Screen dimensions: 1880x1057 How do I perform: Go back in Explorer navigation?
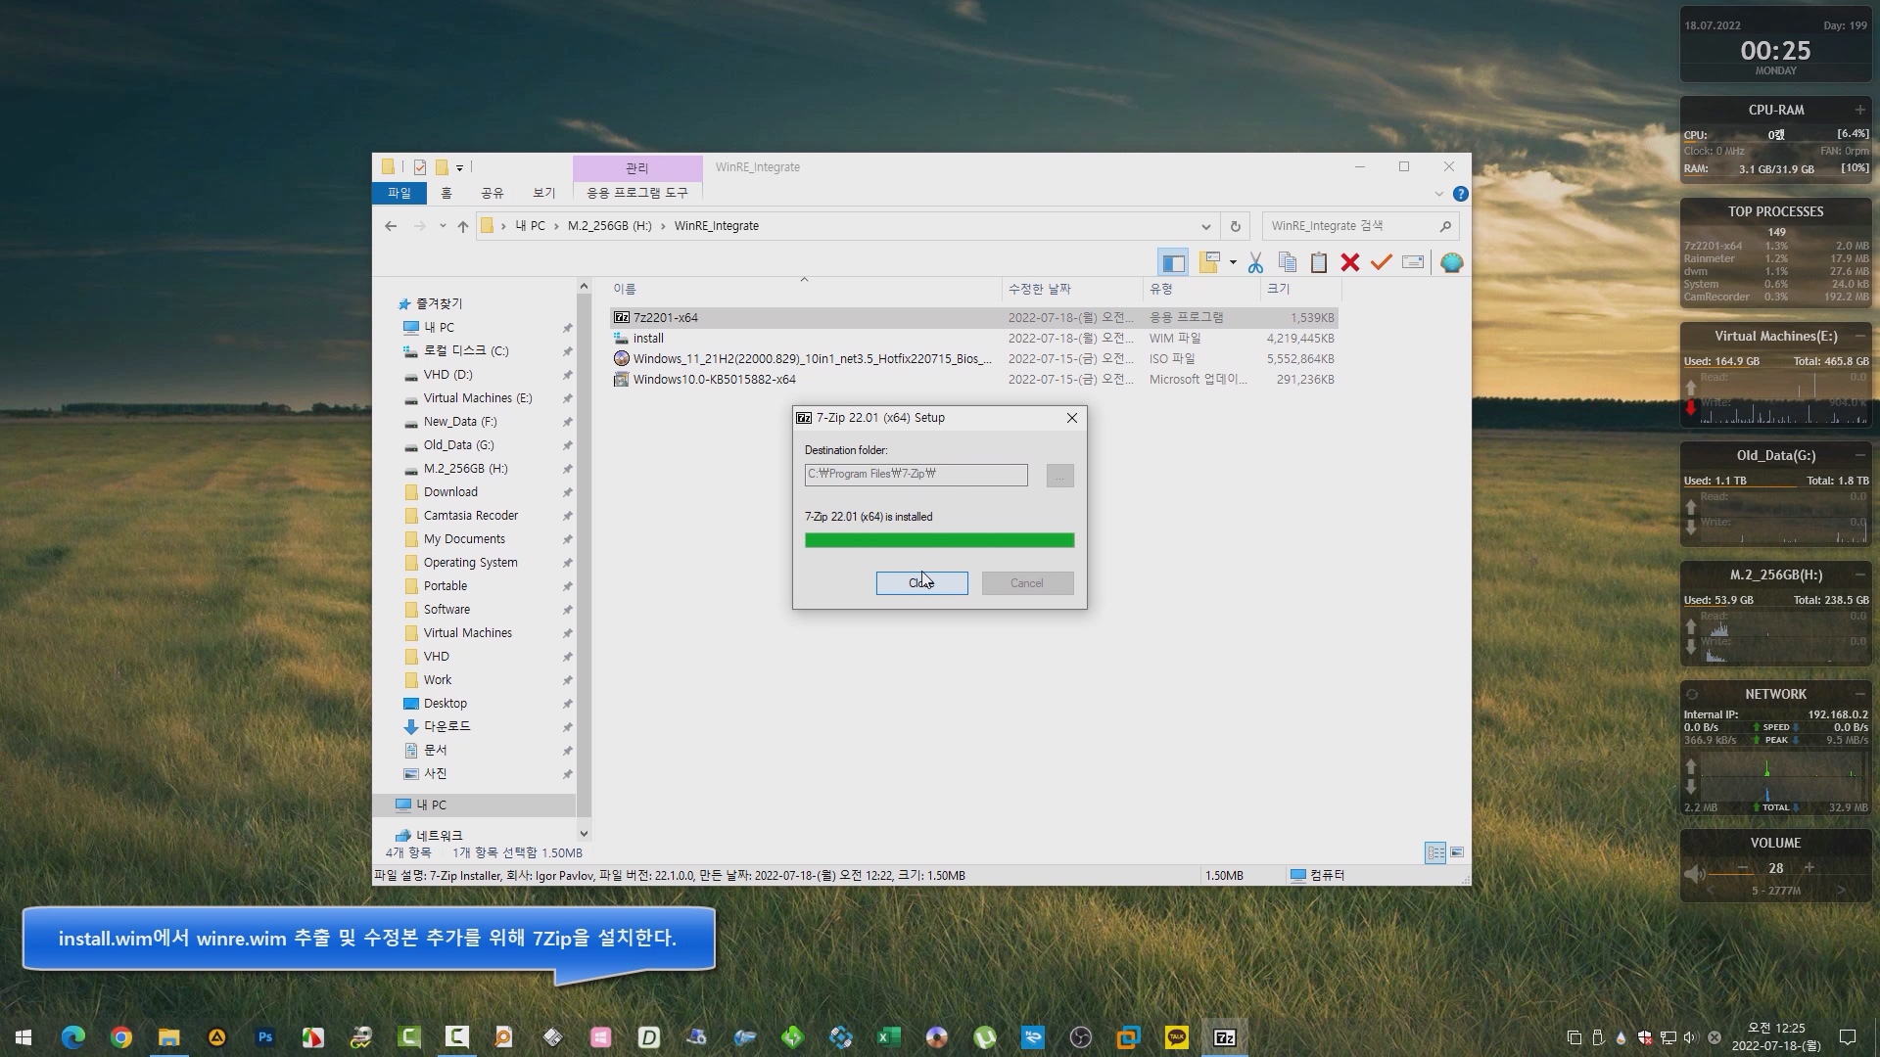coord(391,226)
